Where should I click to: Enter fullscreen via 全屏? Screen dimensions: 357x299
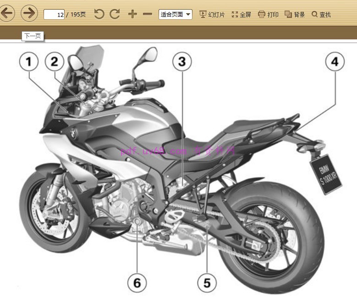coord(242,15)
